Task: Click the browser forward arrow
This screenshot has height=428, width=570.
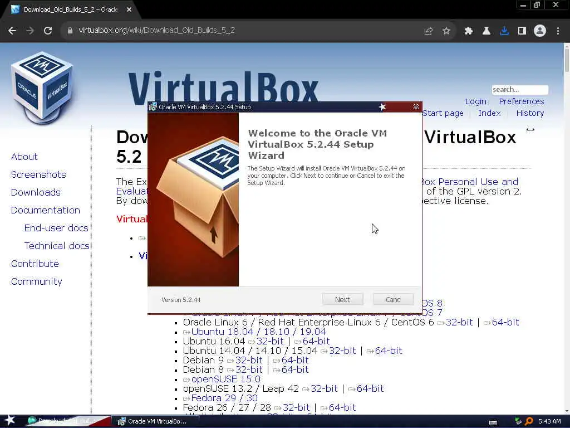Action: pos(30,31)
